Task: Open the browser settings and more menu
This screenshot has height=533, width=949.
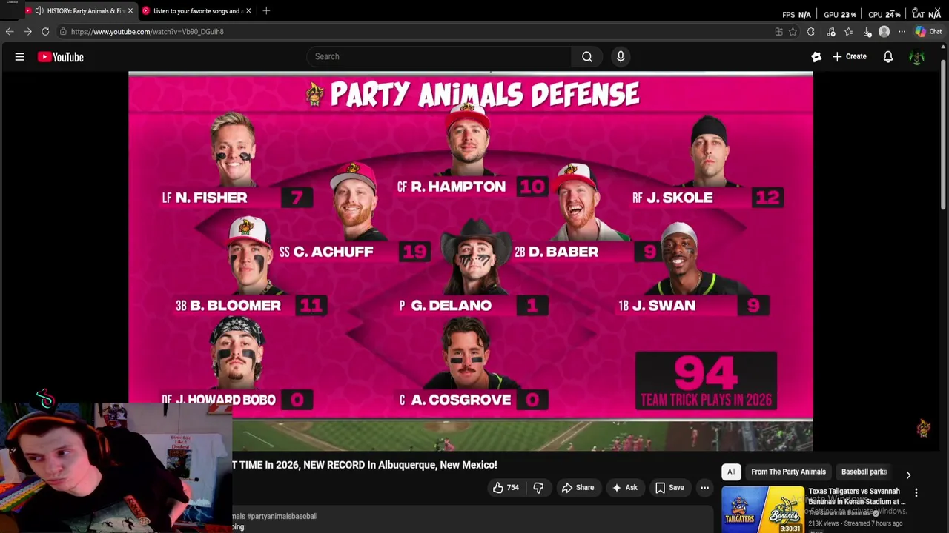Action: point(902,32)
